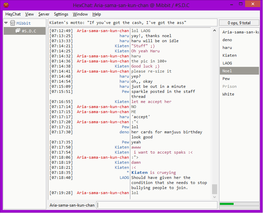The width and height of the screenshot is (263, 213).
Task: Click the #S.D.C channel chat bubble icon
Action: click(18, 31)
